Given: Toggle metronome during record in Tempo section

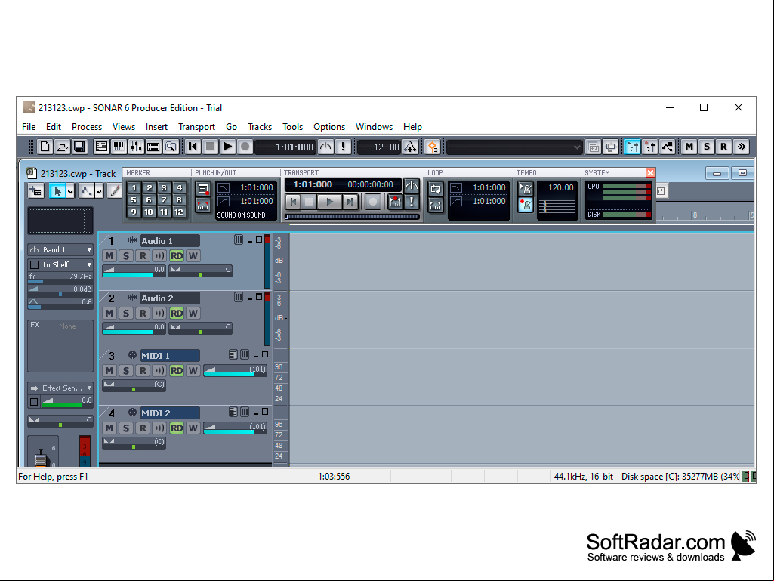Looking at the screenshot, I should point(526,205).
